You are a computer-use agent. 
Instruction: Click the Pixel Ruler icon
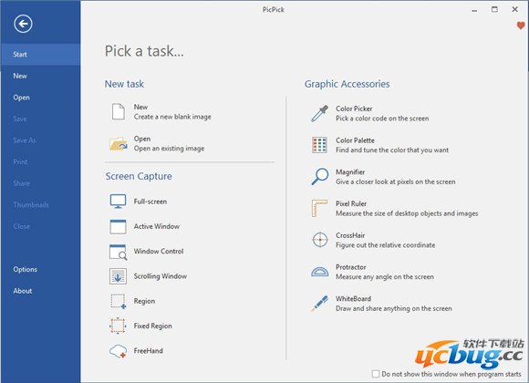319,208
